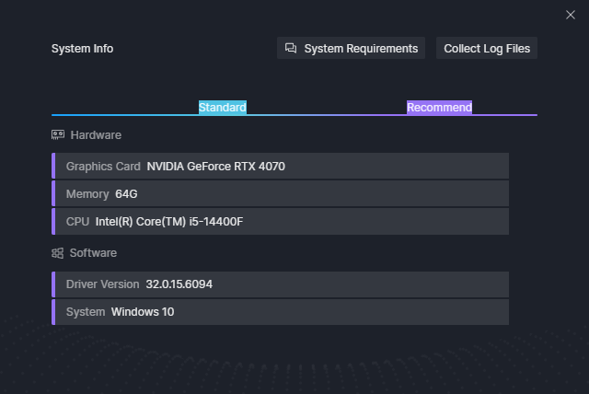Switch to the Recommend tab
Image resolution: width=589 pixels, height=394 pixels.
tap(439, 108)
